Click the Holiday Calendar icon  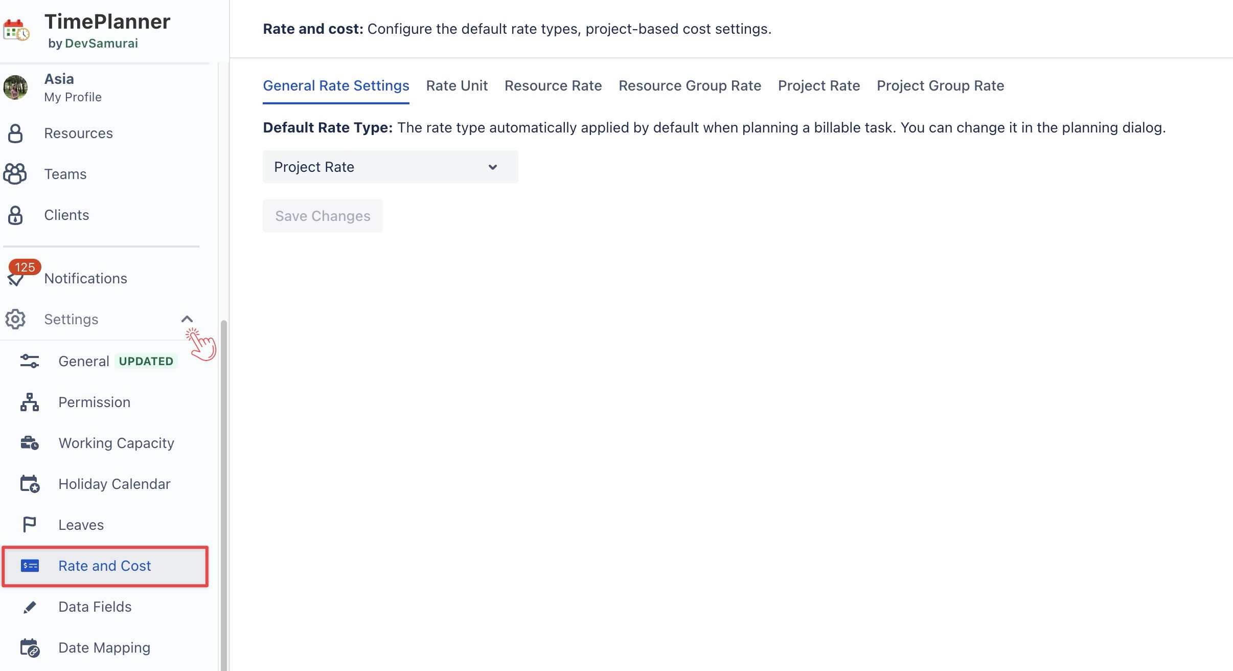pos(30,484)
